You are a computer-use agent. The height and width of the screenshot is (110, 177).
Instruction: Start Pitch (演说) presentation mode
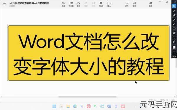134,4
